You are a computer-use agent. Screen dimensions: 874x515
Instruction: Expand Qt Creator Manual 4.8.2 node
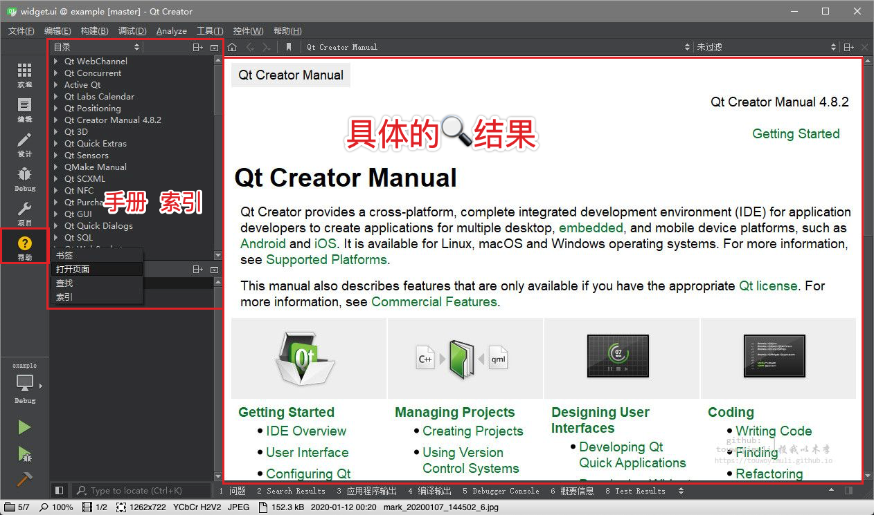[55, 120]
